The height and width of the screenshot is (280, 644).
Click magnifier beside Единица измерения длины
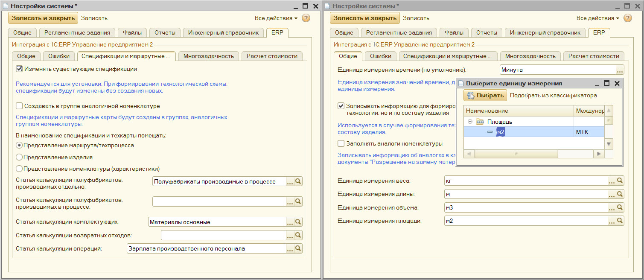tap(620, 194)
